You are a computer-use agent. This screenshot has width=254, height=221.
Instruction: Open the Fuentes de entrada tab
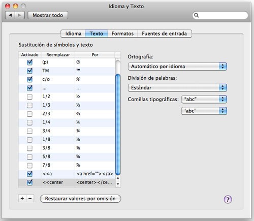165,34
